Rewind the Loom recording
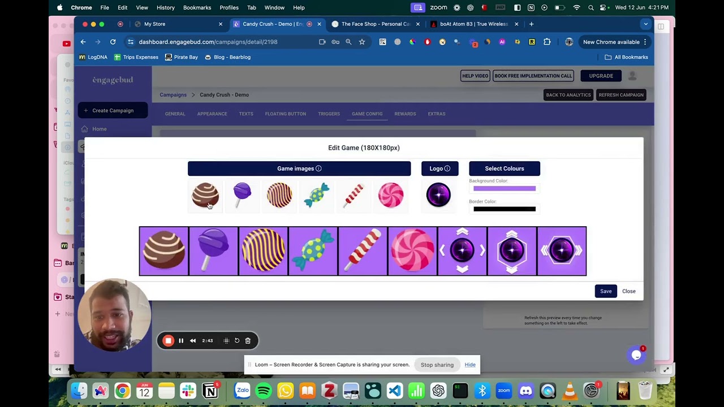Image resolution: width=724 pixels, height=407 pixels. pyautogui.click(x=193, y=341)
